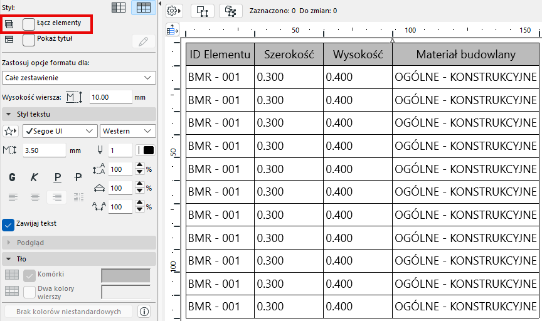Image resolution: width=542 pixels, height=321 pixels.
Task: Click the Materiał budowlany column header
Action: click(465, 55)
